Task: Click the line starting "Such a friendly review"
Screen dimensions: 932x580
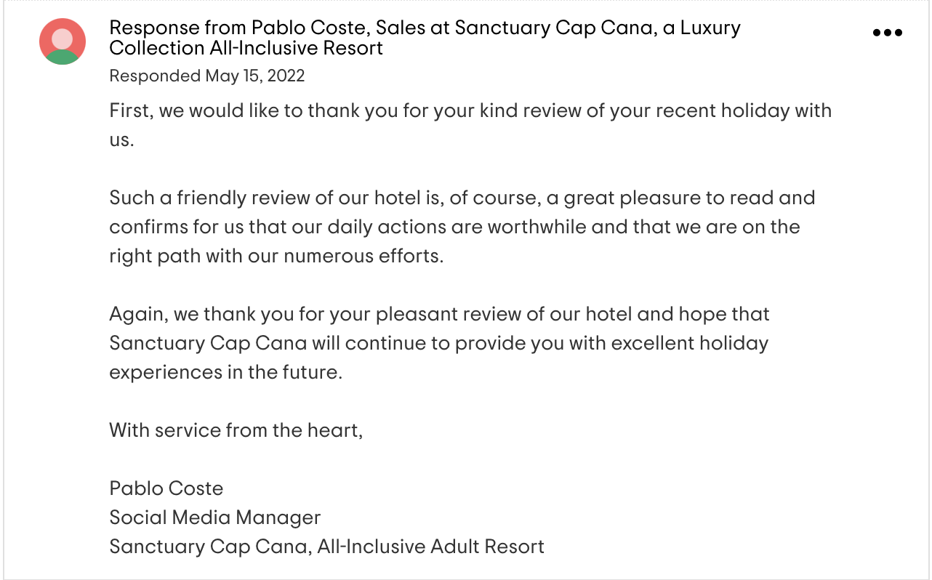Action: (462, 198)
